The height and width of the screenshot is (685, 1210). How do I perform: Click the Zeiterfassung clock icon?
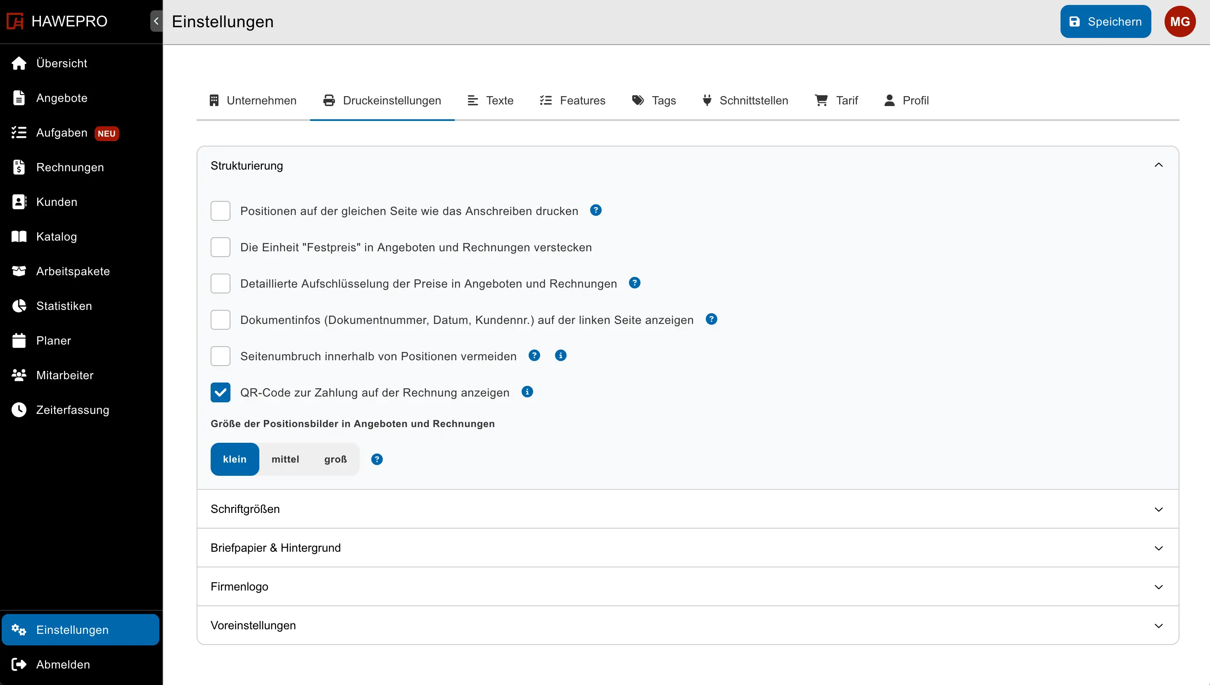[x=19, y=410]
